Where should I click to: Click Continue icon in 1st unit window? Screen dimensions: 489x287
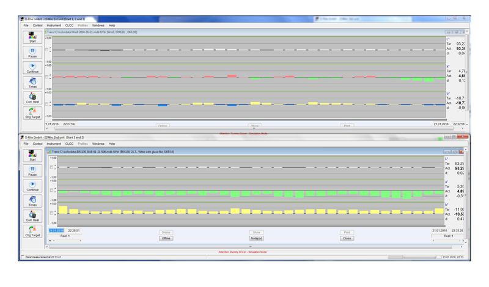32,68
